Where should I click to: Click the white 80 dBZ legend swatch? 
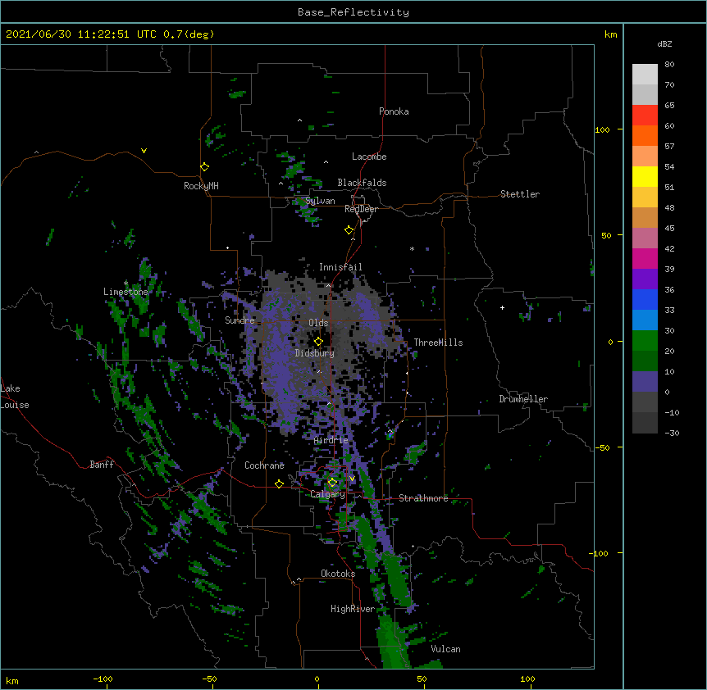pyautogui.click(x=645, y=75)
